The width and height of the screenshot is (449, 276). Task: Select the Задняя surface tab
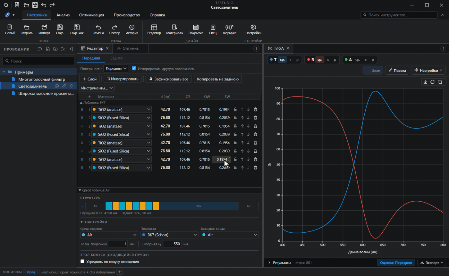(116, 58)
